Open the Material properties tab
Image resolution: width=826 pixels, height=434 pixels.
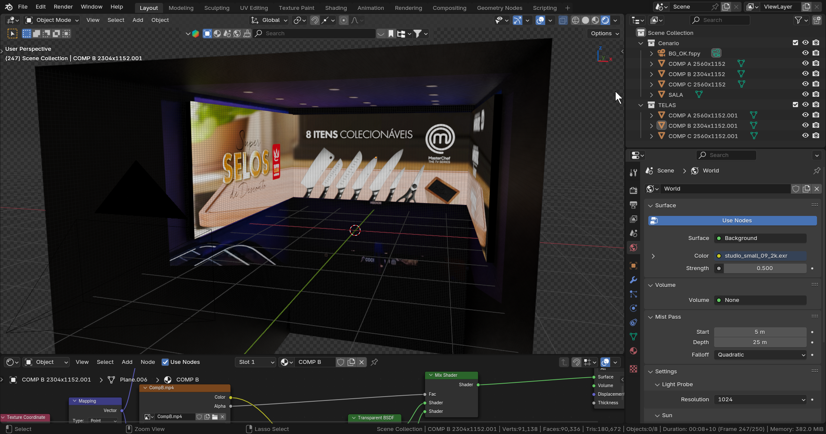[633, 351]
